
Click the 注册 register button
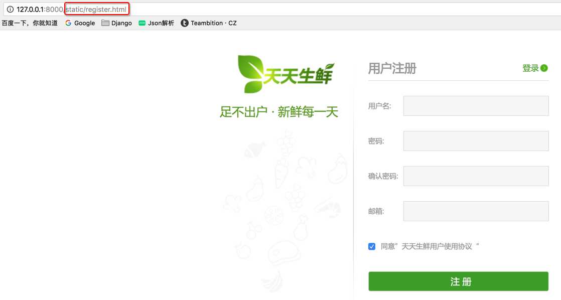458,281
